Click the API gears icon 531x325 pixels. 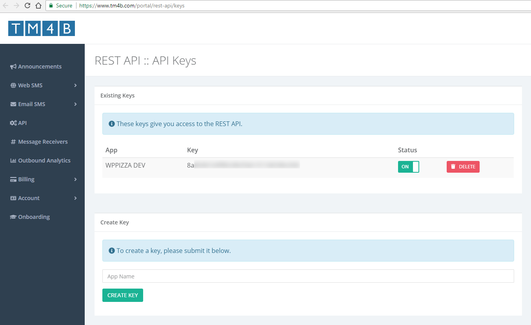13,123
